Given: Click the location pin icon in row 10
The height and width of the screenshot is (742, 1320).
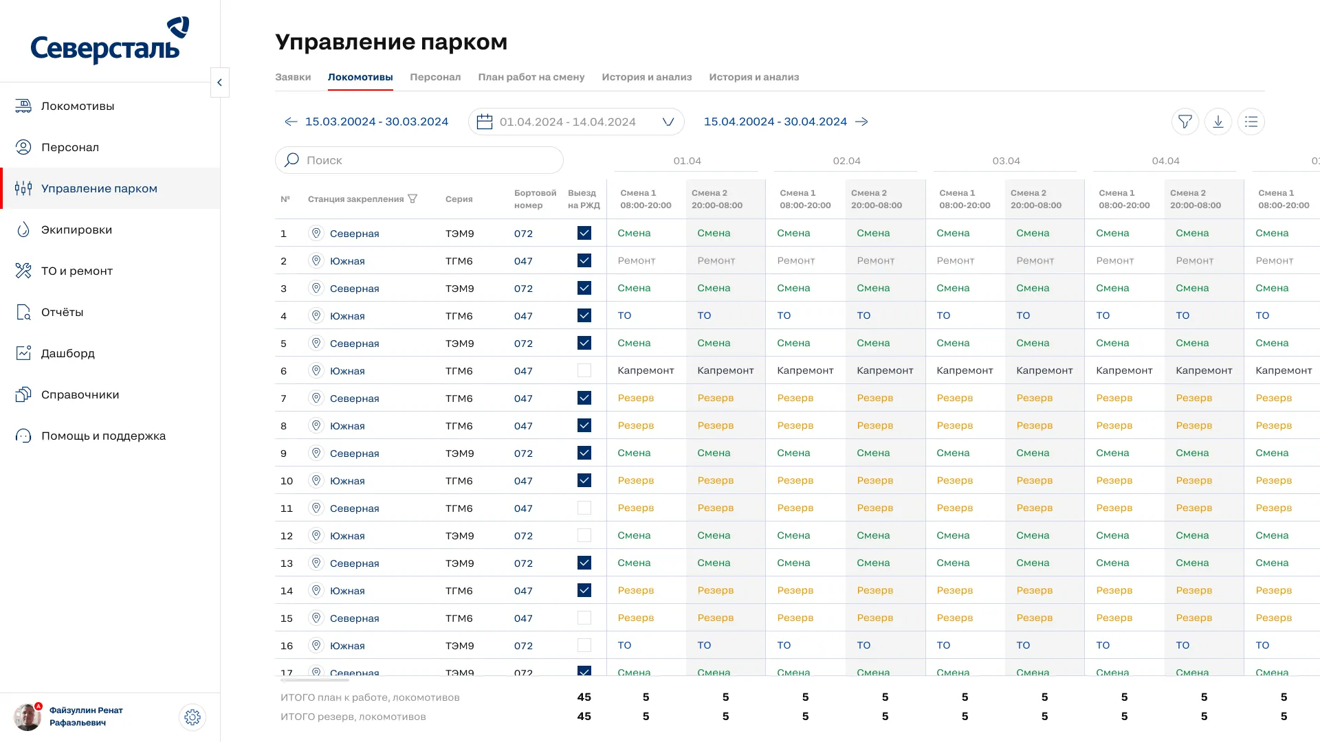Looking at the screenshot, I should pyautogui.click(x=316, y=480).
